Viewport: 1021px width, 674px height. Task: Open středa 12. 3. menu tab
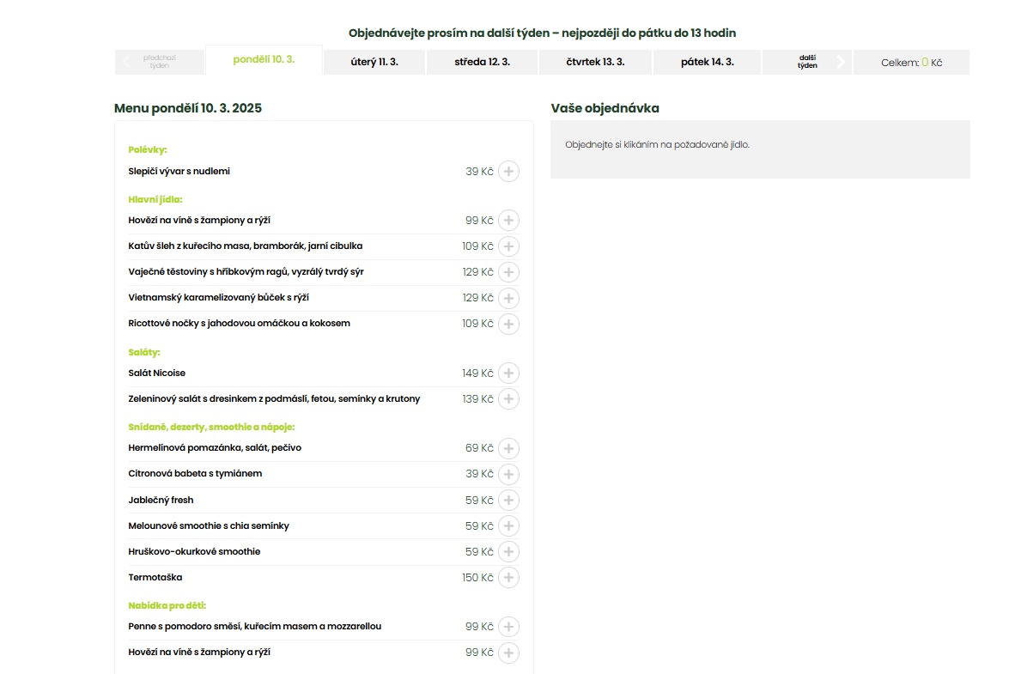482,62
